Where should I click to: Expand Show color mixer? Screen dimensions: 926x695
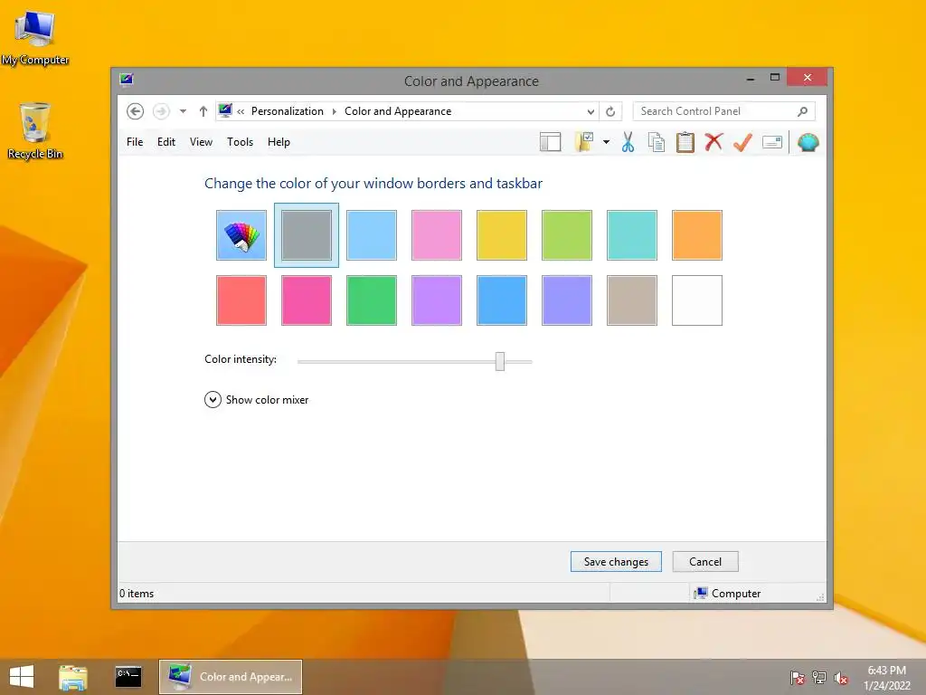[x=257, y=400]
